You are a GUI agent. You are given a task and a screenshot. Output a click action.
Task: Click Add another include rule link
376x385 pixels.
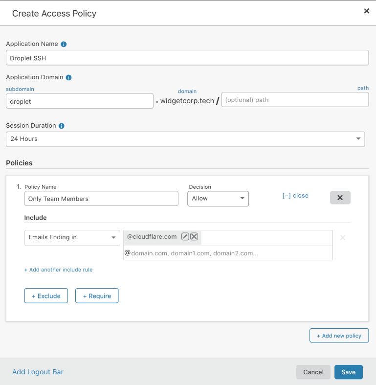click(59, 270)
